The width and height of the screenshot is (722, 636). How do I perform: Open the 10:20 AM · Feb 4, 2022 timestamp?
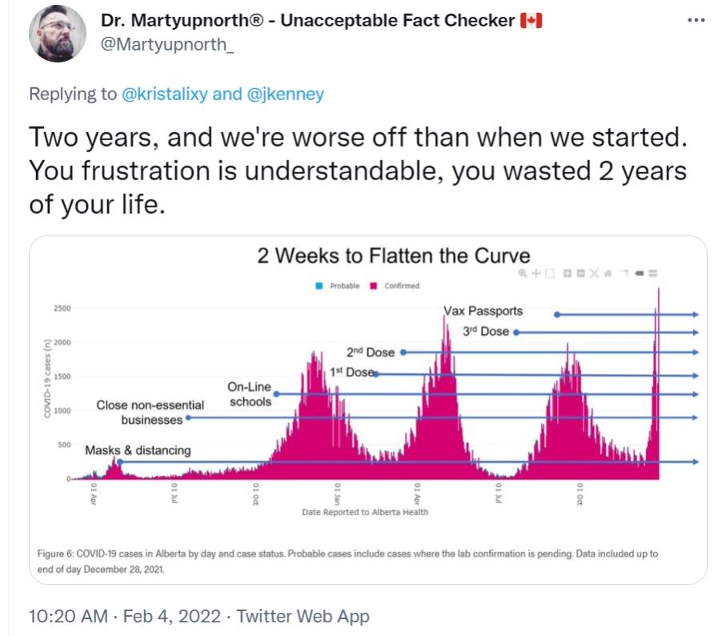[x=127, y=616]
